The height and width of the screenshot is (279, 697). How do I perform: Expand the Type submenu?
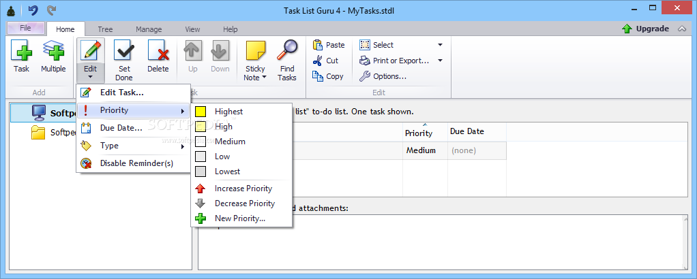(x=134, y=146)
